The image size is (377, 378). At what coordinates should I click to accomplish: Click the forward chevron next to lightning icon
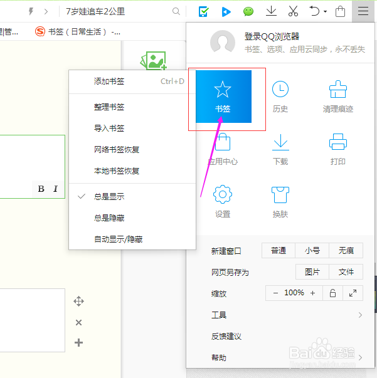pos(46,11)
